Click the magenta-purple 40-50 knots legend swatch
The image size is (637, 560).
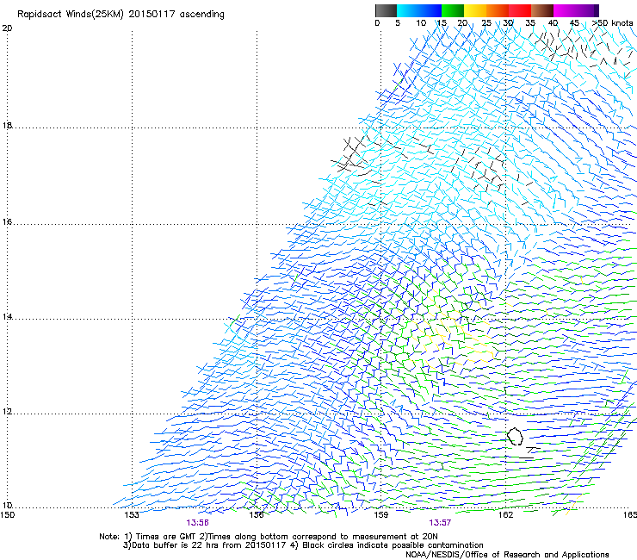click(576, 10)
